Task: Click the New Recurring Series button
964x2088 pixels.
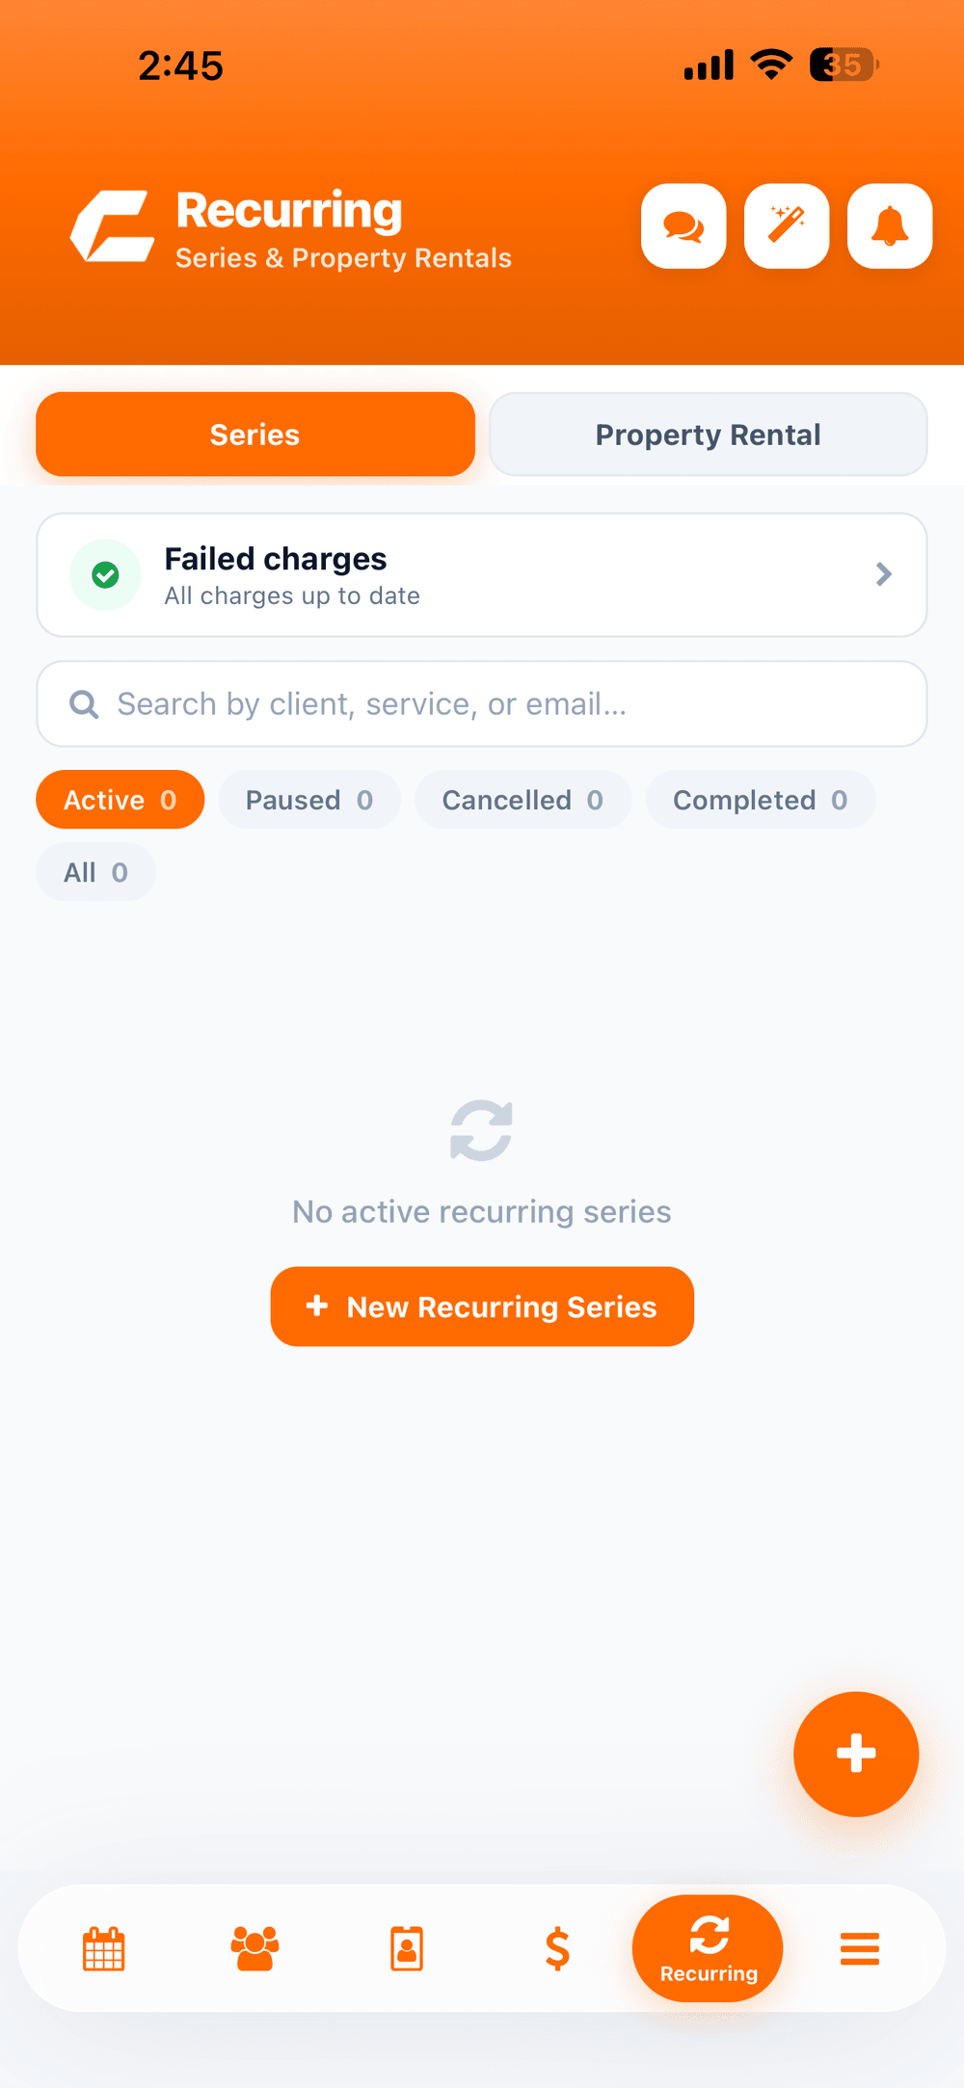Action: pyautogui.click(x=482, y=1307)
